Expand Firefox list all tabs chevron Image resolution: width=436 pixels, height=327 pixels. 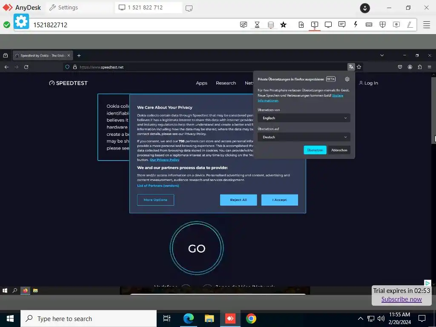pos(382,55)
